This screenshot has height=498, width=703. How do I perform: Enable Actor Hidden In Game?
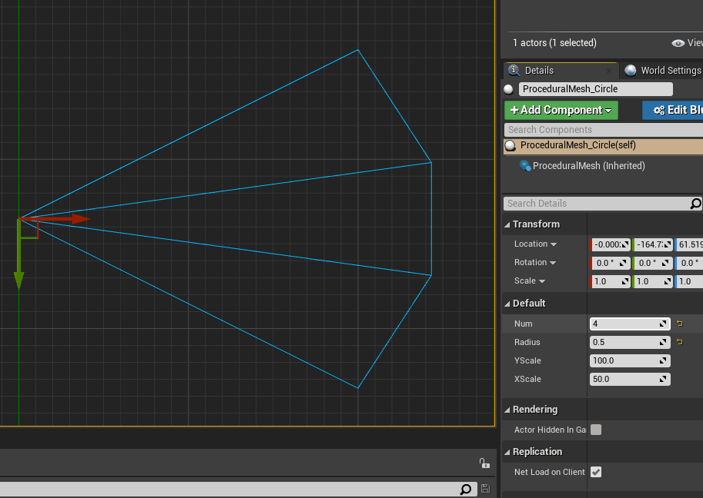pyautogui.click(x=595, y=430)
